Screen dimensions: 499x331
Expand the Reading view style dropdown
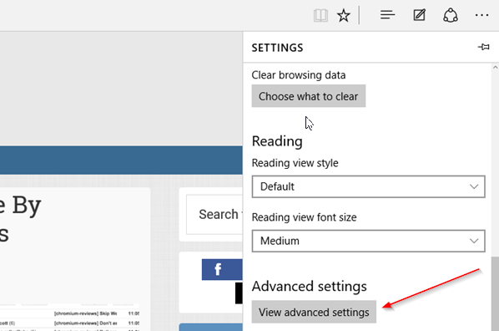[368, 186]
